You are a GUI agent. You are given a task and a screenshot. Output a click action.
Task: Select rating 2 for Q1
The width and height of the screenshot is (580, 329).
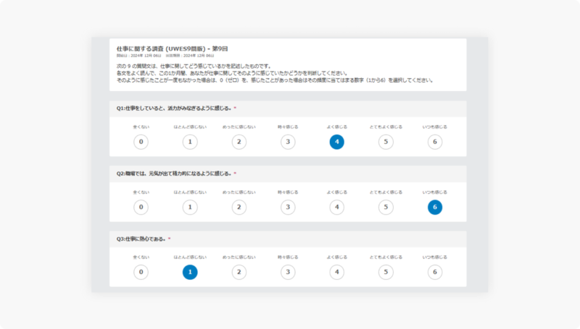tap(239, 142)
